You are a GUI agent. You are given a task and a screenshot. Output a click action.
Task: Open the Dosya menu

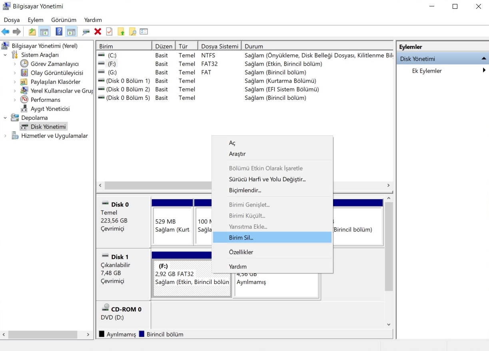pyautogui.click(x=12, y=20)
